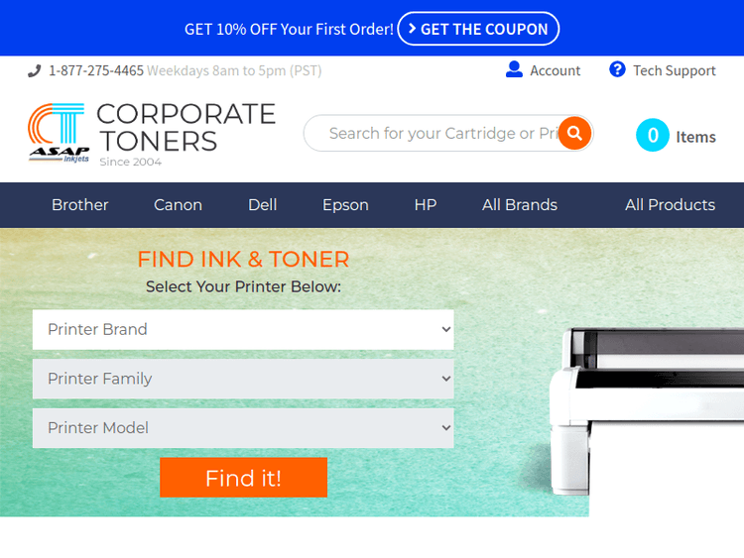
Task: Open the All Products menu item
Action: [670, 205]
